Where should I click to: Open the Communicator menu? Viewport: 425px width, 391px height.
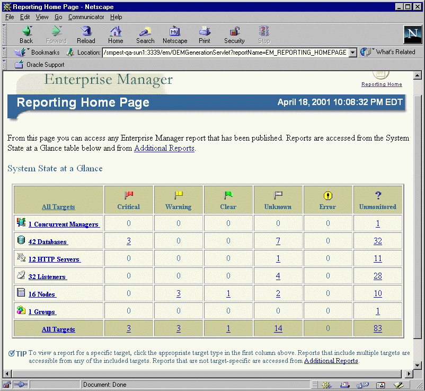coord(86,17)
